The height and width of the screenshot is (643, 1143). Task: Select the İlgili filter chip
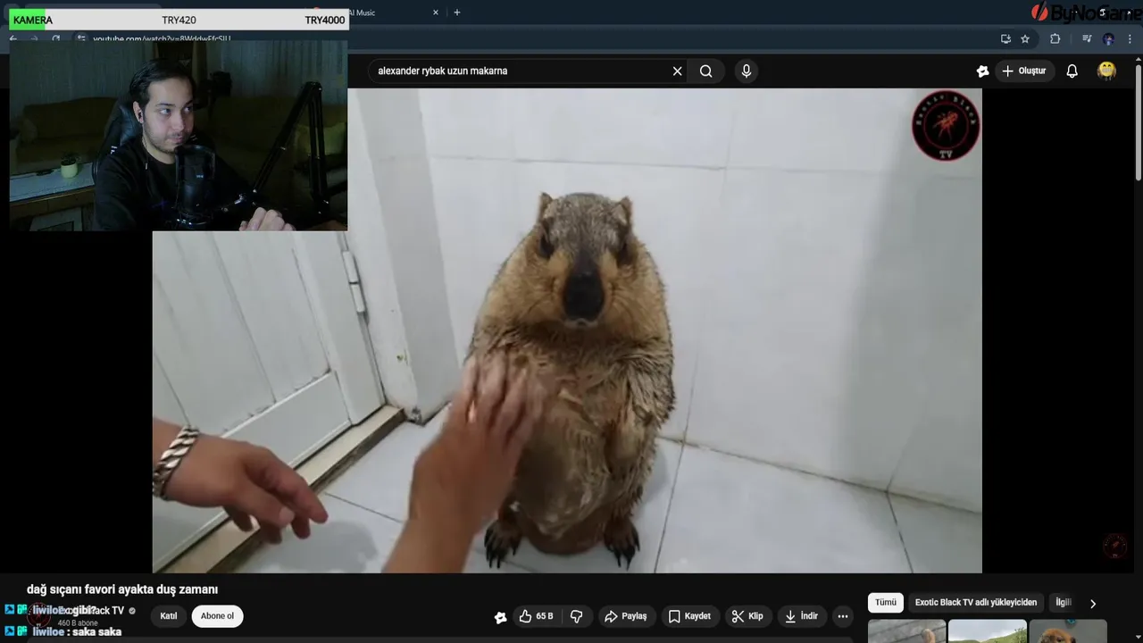[x=1063, y=603]
